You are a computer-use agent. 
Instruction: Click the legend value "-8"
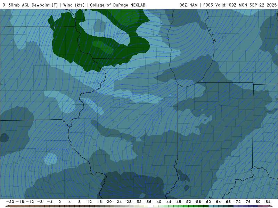40,202
